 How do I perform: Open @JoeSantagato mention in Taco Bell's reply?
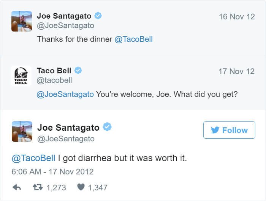pos(65,94)
